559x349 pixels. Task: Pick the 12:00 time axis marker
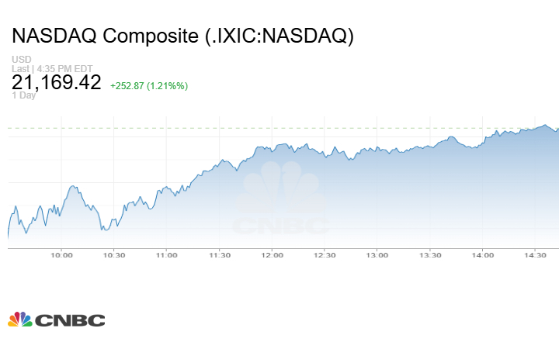[272, 255]
